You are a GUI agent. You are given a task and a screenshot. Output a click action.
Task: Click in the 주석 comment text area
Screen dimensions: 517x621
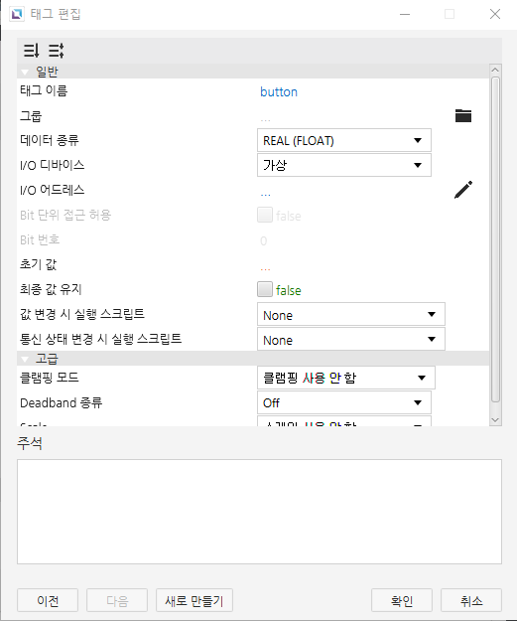tap(259, 512)
